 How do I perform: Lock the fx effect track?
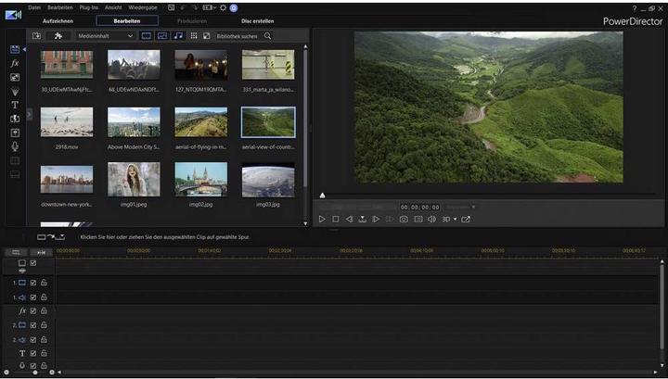tap(44, 311)
